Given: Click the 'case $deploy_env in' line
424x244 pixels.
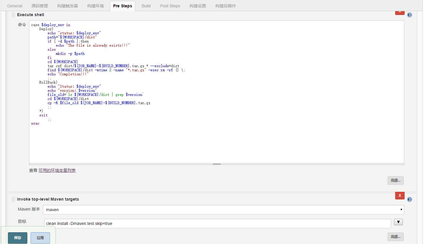Looking at the screenshot, I should pyautogui.click(x=51, y=25).
